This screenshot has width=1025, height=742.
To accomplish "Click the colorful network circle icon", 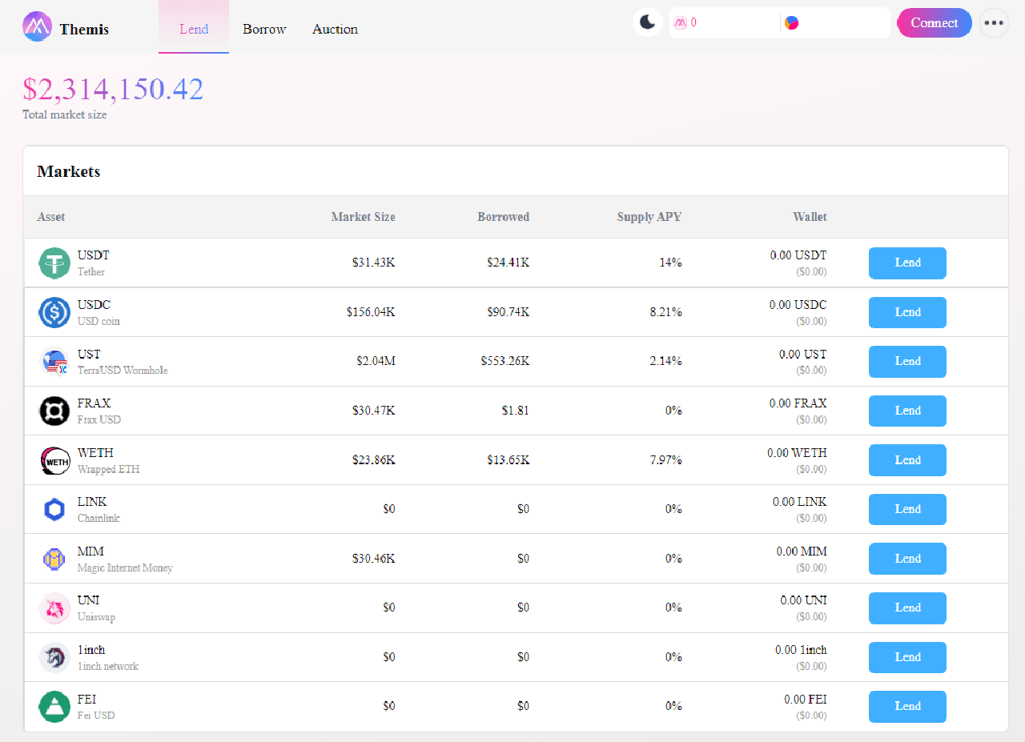I will 791,23.
